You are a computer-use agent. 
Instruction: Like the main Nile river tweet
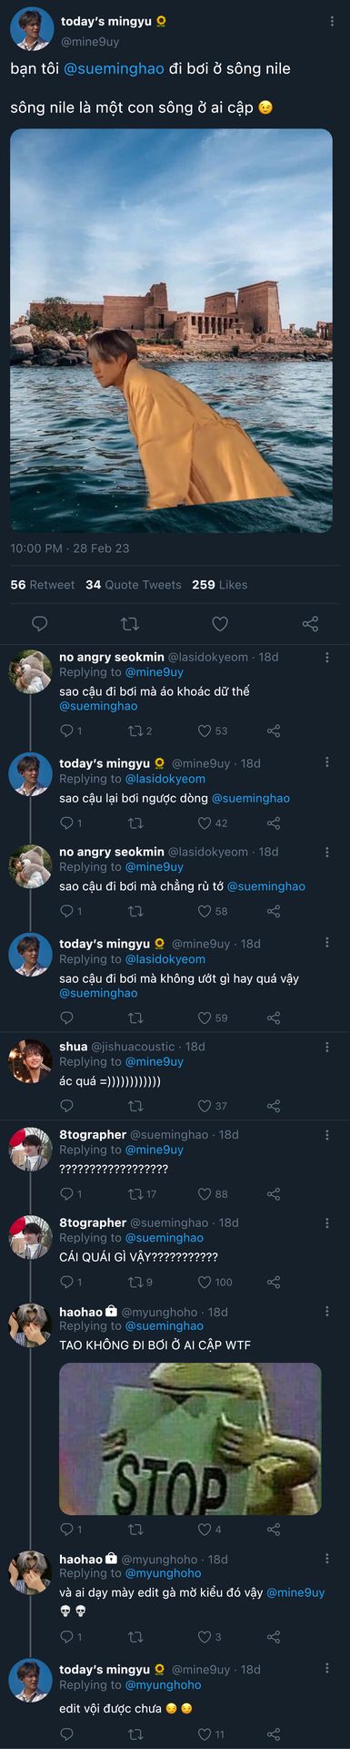220,624
